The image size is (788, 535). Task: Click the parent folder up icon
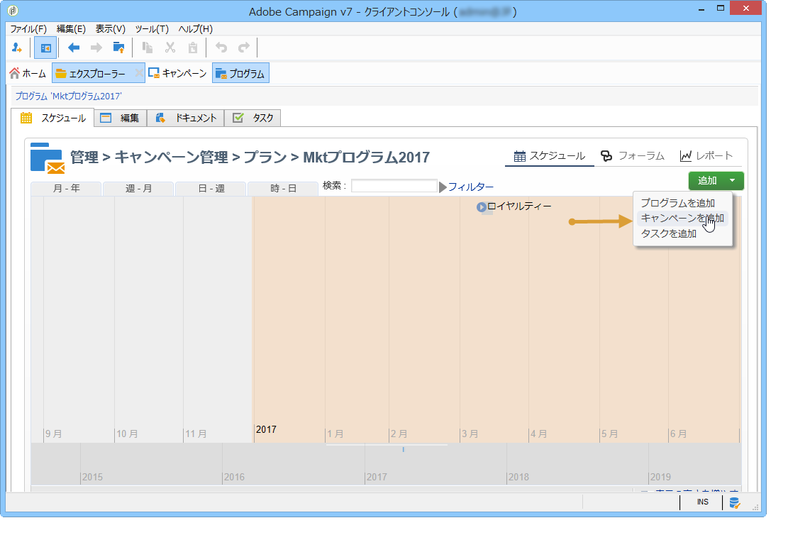pos(118,48)
